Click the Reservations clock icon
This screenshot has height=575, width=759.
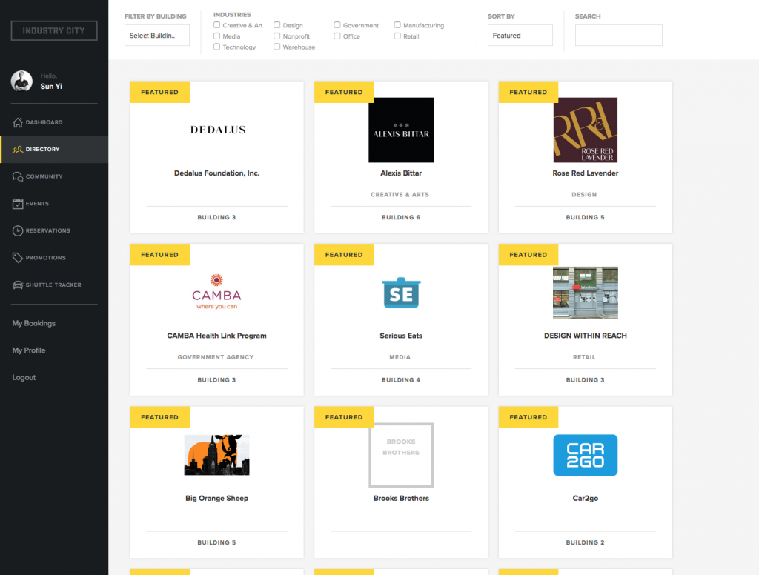tap(18, 231)
